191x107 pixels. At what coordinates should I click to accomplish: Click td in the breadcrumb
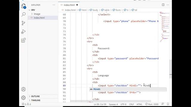(x=136, y=10)
